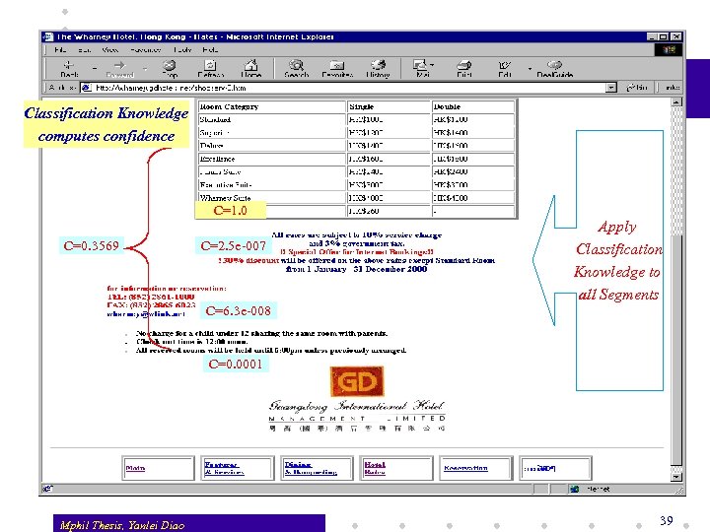The width and height of the screenshot is (710, 532).
Task: Click the Go button beside the address bar
Action: [637, 88]
